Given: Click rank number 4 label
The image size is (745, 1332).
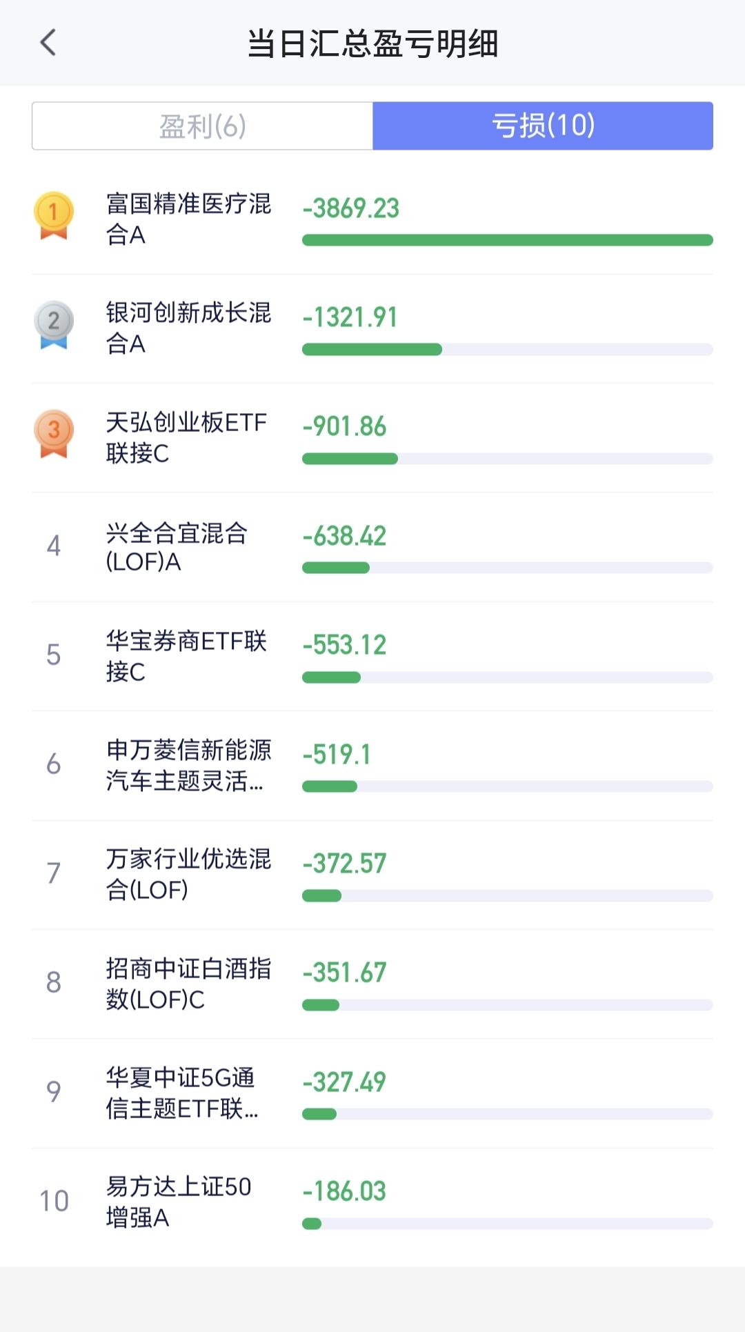Looking at the screenshot, I should (x=54, y=546).
